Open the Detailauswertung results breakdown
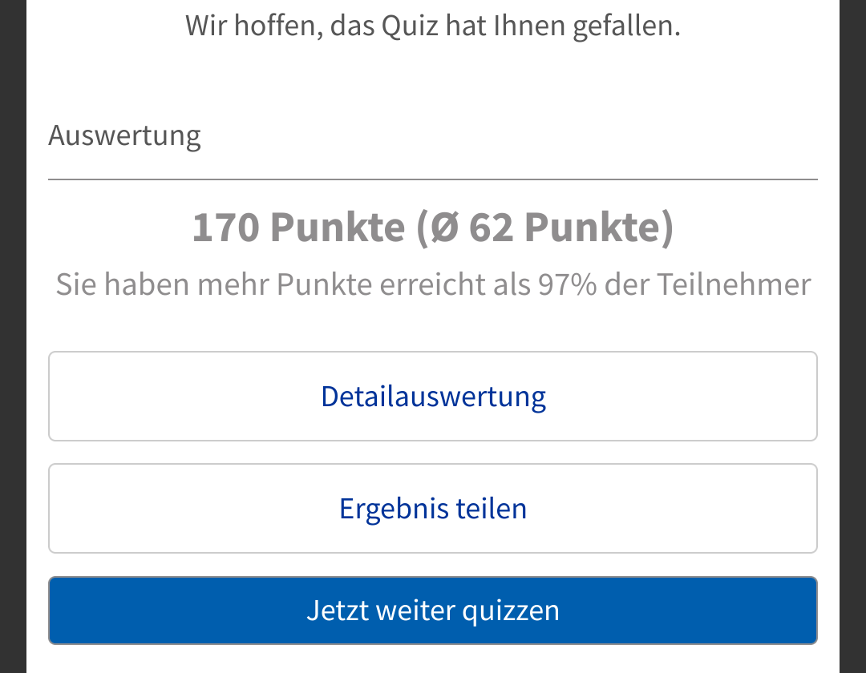This screenshot has width=866, height=673. 433,397
